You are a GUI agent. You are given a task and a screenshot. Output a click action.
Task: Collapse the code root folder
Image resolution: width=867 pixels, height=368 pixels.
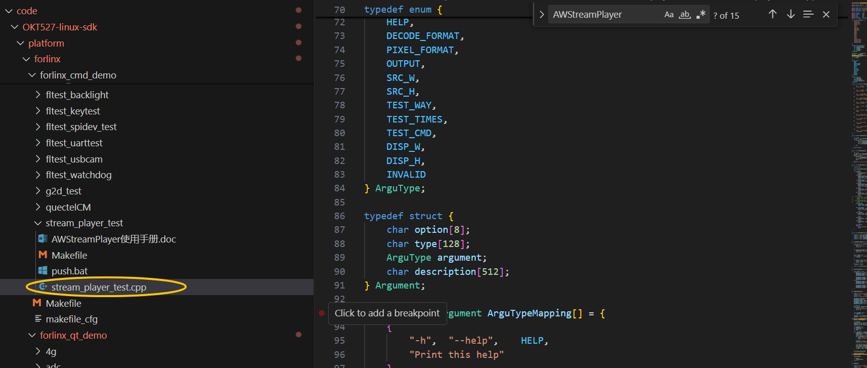(x=9, y=11)
